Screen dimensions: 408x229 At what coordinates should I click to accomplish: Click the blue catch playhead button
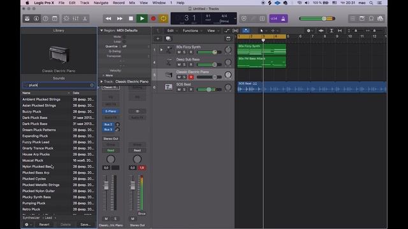click(245, 31)
